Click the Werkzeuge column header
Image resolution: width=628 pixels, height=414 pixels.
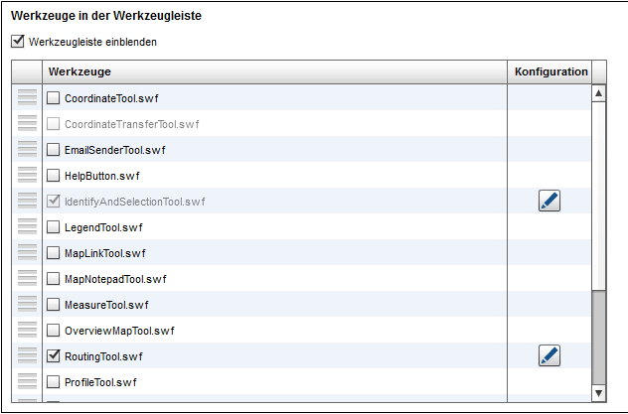point(274,72)
